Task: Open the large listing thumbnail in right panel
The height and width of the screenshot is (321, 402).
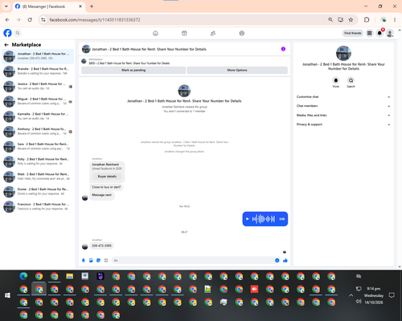Action: (343, 53)
